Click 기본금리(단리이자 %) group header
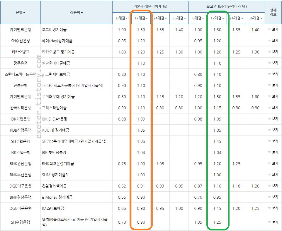This screenshot has height=231, width=282. (x=150, y=7)
